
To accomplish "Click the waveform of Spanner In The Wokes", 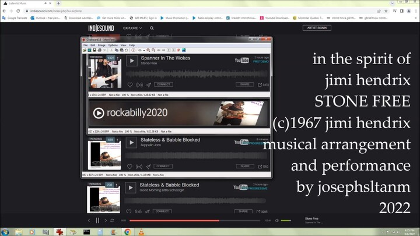I will click(x=197, y=74).
